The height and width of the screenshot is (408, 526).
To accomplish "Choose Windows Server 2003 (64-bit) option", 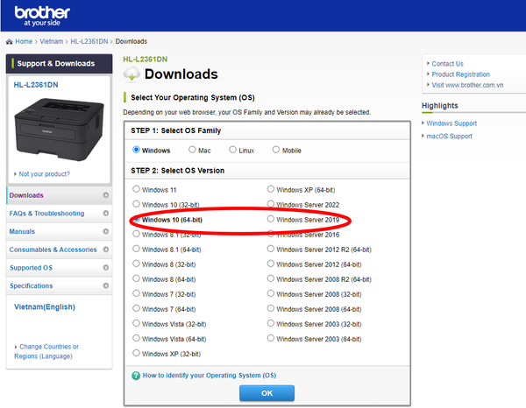I will click(270, 338).
